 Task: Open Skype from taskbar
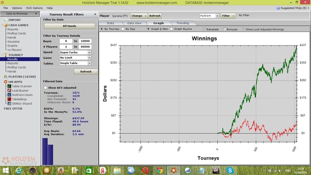pyautogui.click(x=230, y=171)
